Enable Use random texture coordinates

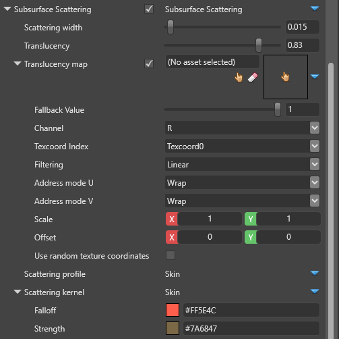(171, 255)
